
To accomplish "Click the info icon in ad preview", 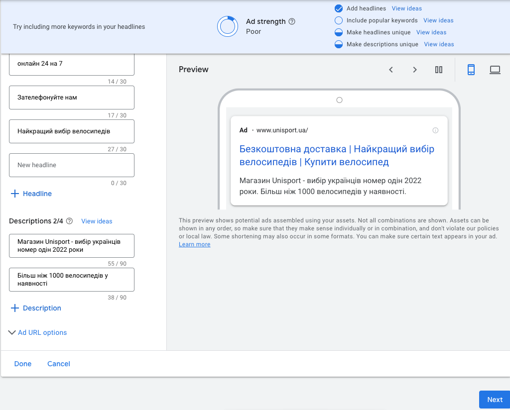I will tap(435, 130).
